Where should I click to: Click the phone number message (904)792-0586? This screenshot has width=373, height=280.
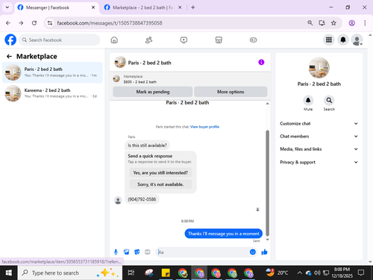pyautogui.click(x=142, y=199)
